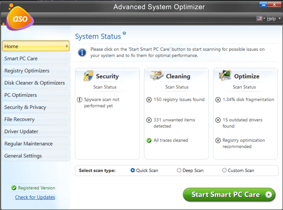This screenshot has width=283, height=210.
Task: Click the green checkmark next to All traces cleaned
Action: [x=149, y=140]
